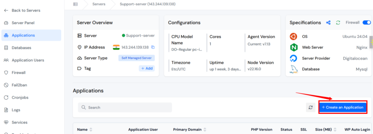Click the Support-server status name
373x134 pixels.
click(140, 36)
